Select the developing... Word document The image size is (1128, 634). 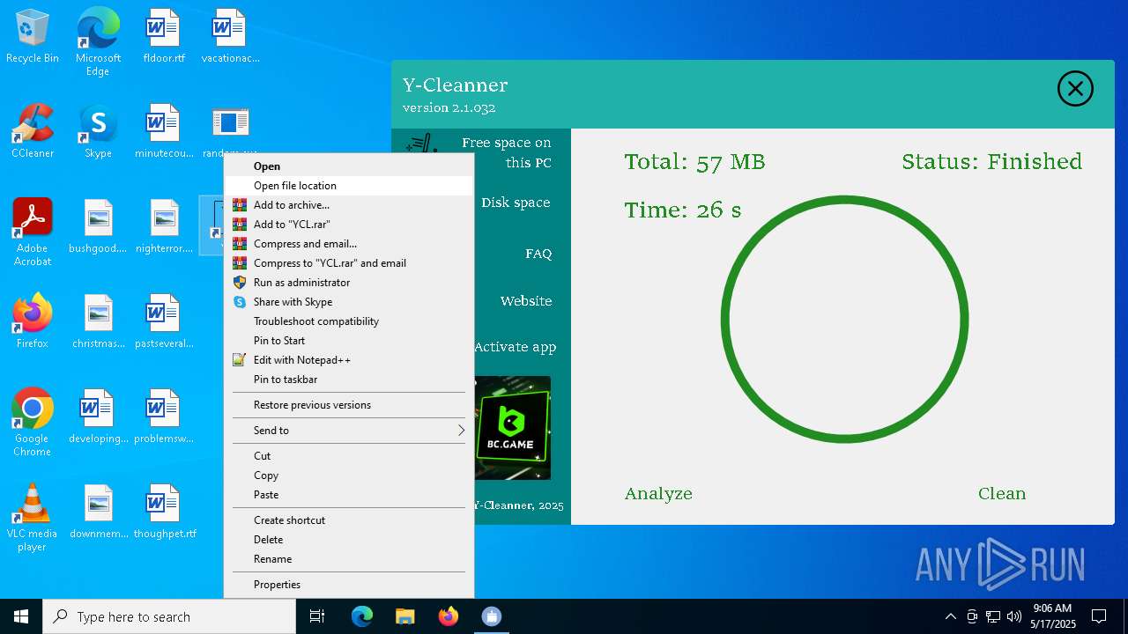click(x=98, y=417)
